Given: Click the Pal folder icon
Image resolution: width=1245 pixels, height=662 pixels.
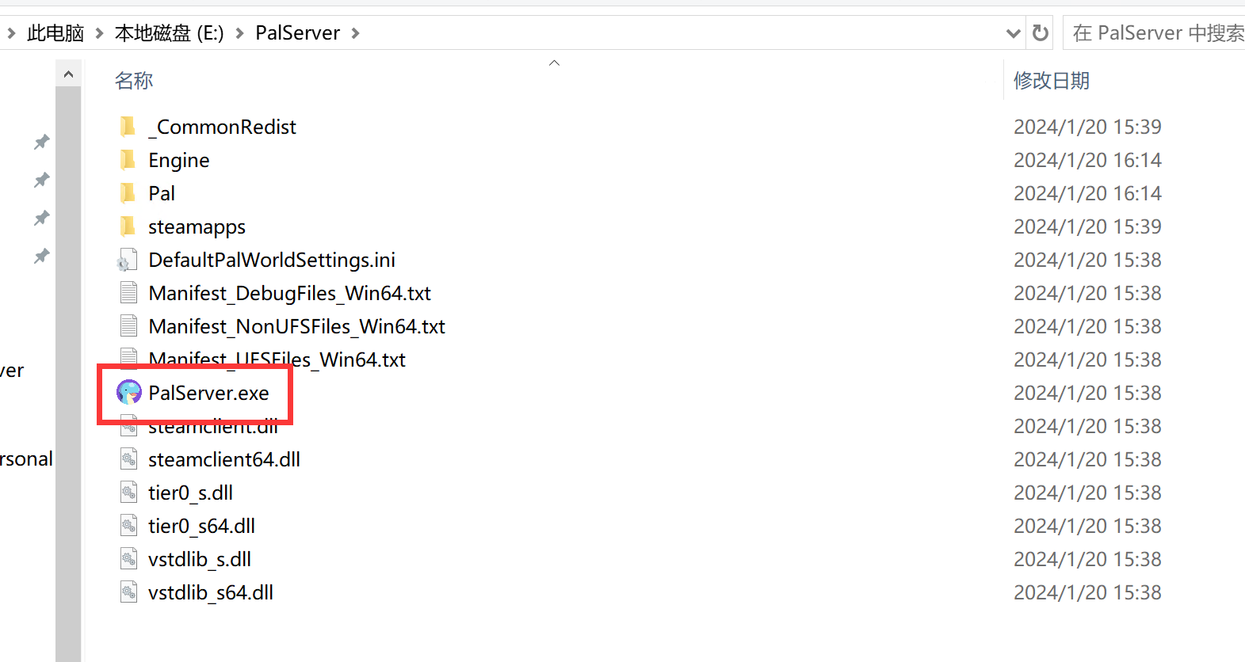Looking at the screenshot, I should tap(128, 193).
